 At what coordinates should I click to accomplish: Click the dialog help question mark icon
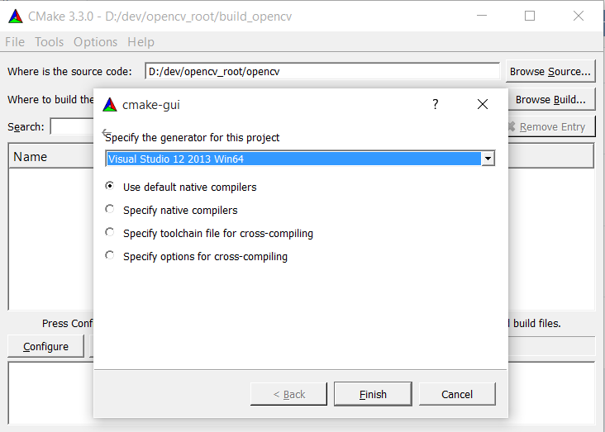tap(436, 104)
